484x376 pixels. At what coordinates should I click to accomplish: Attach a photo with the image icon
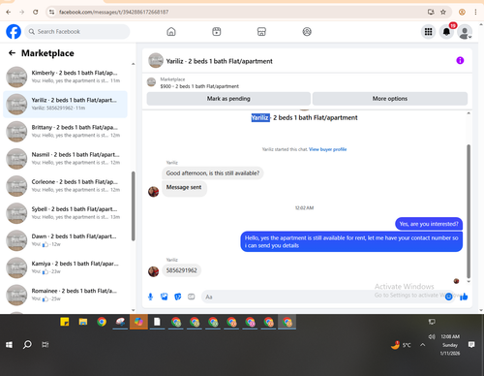coord(165,297)
